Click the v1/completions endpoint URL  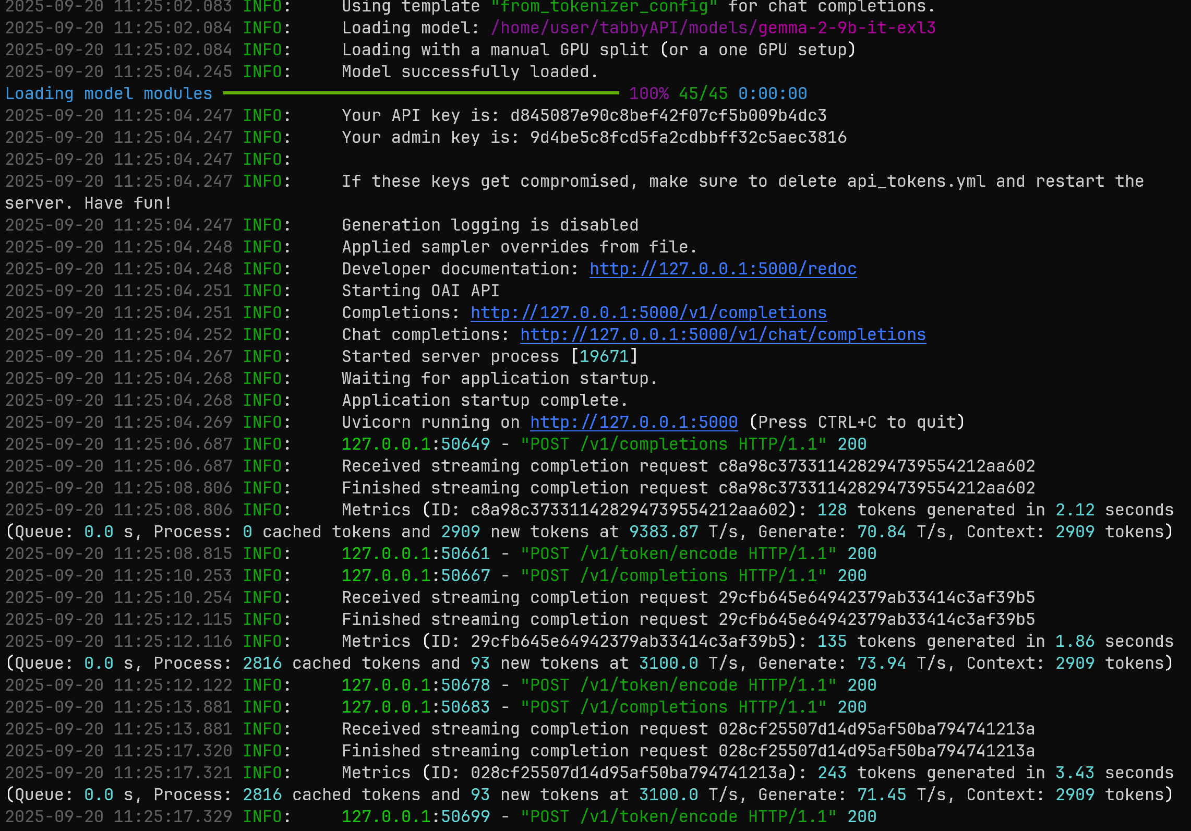click(648, 312)
